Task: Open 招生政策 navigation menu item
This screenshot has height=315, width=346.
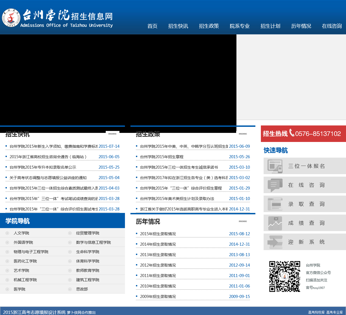Action: click(209, 26)
